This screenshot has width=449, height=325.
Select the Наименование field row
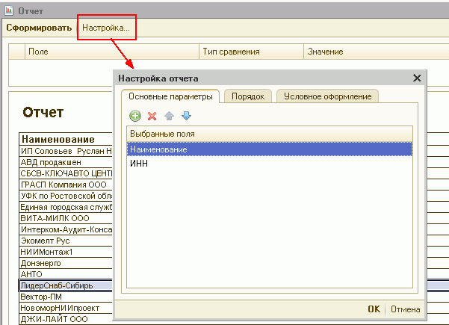pos(270,149)
